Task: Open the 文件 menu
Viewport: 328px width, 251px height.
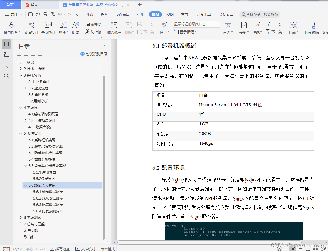Action: pos(14,14)
